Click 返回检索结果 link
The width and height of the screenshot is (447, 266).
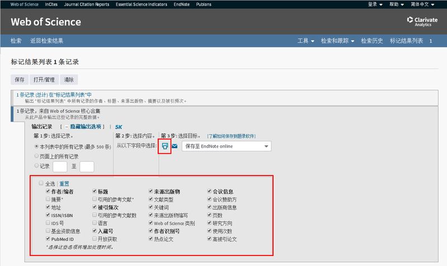pos(46,41)
